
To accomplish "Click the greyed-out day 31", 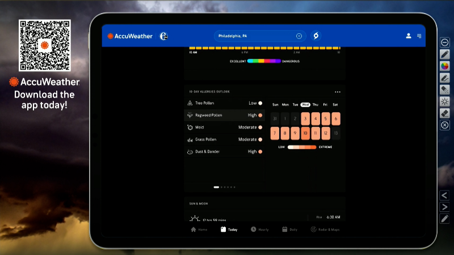I will point(275,119).
